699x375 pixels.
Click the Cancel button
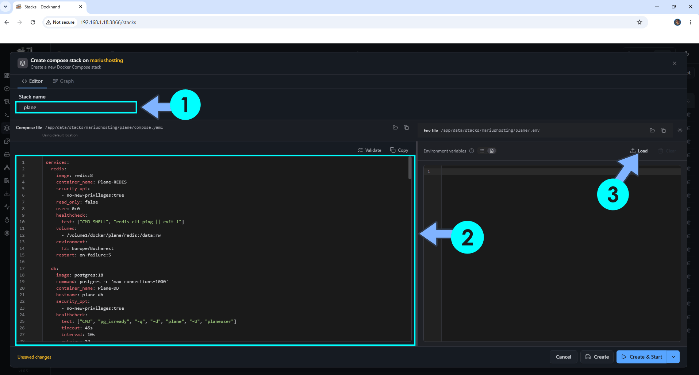(563, 357)
